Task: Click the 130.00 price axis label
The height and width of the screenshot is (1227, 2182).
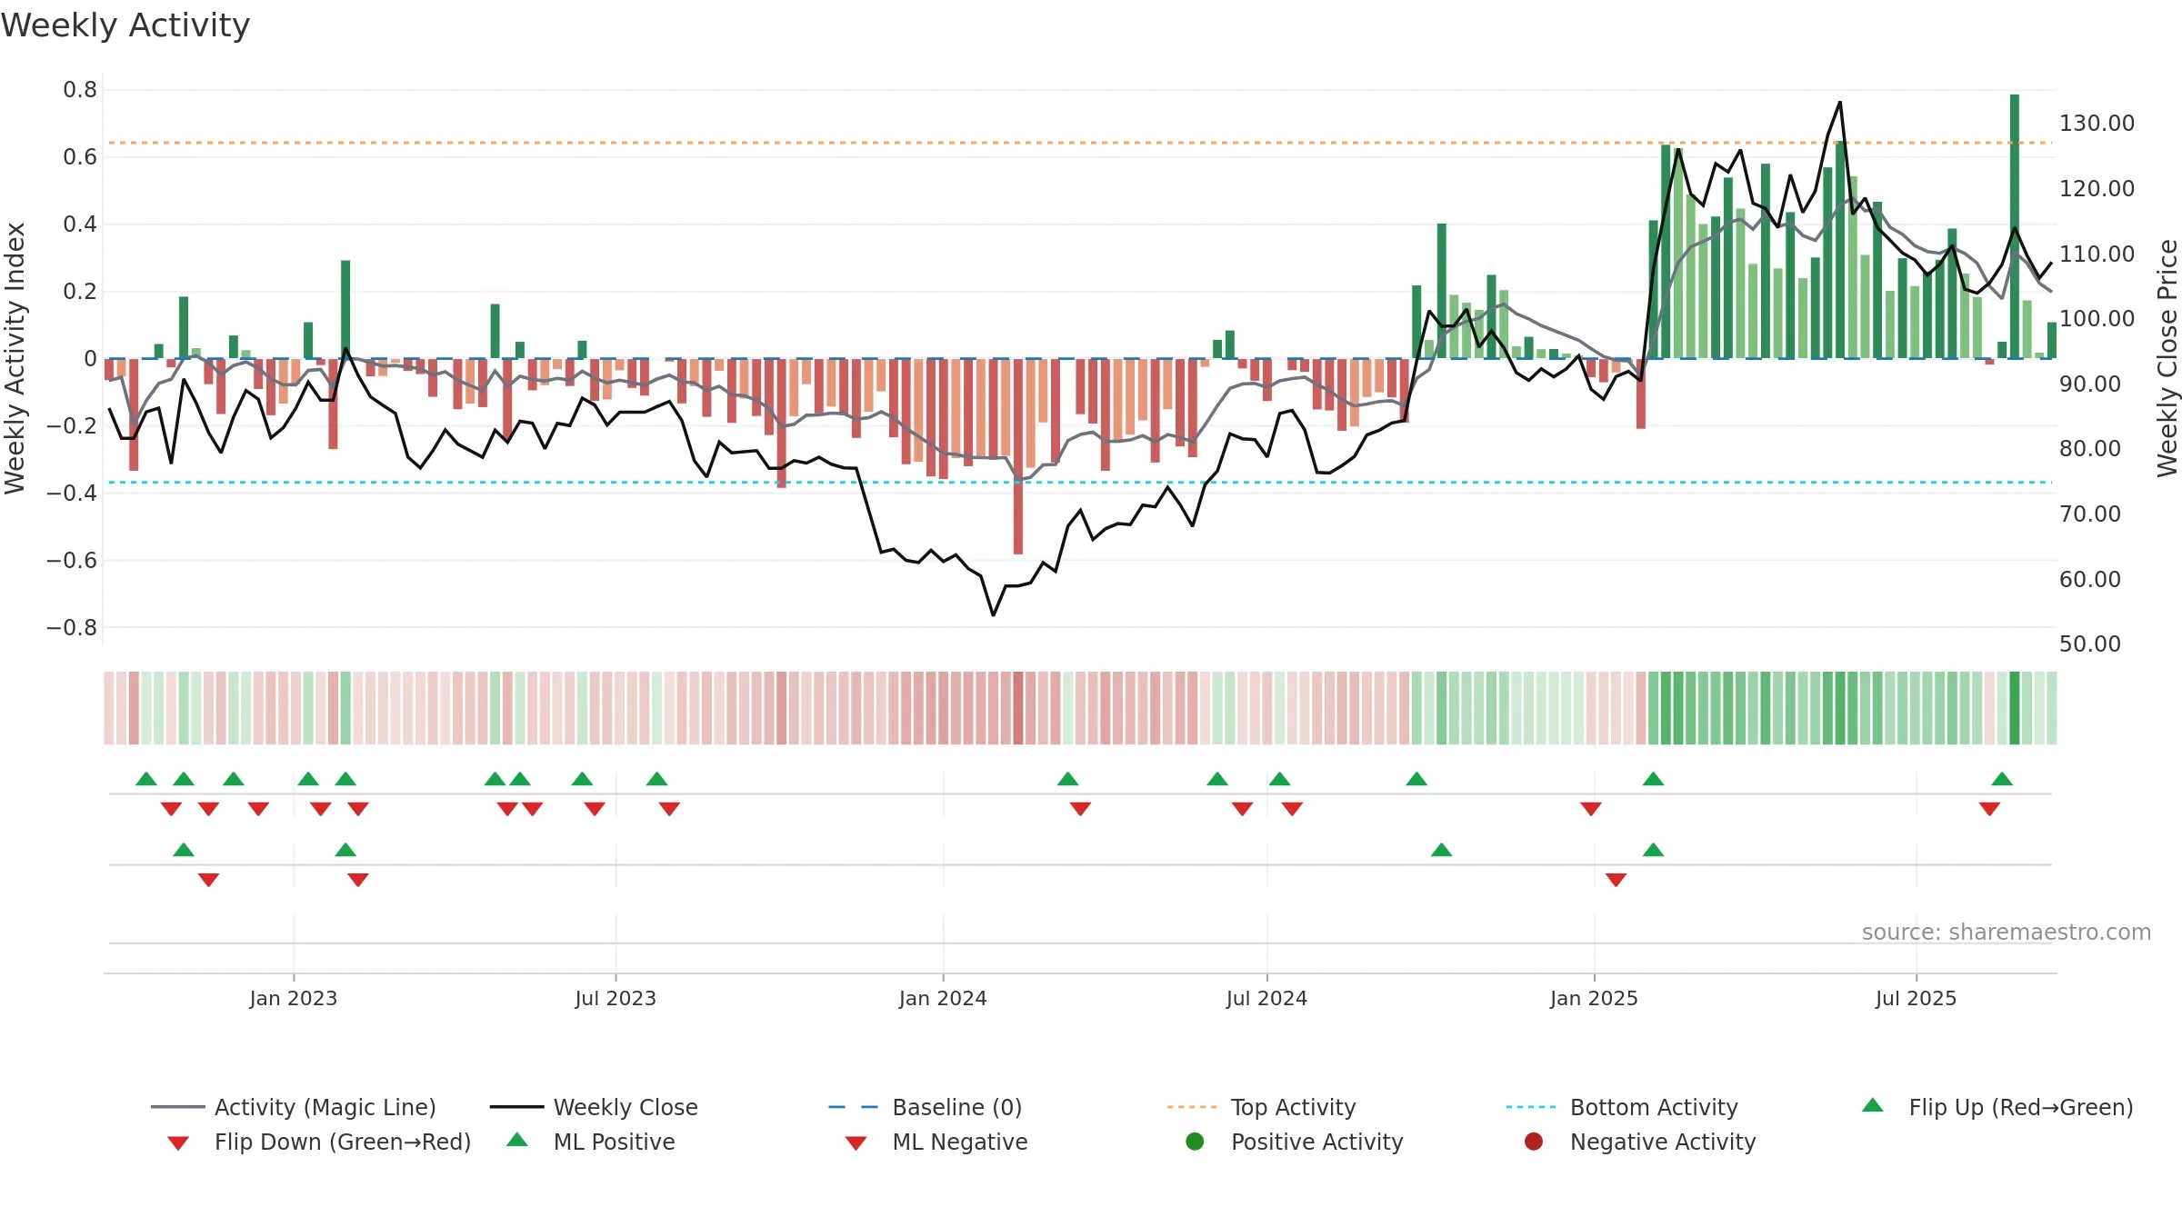Action: pos(2097,123)
